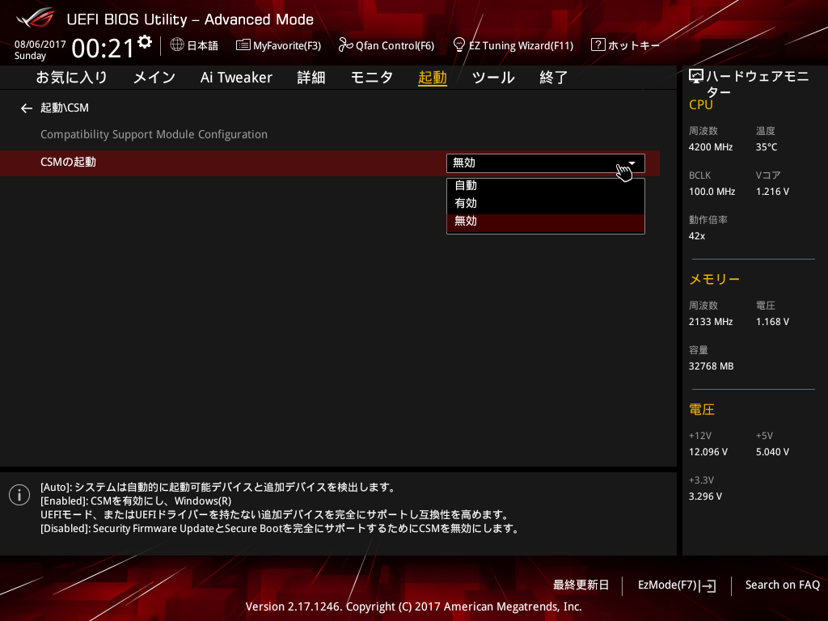Open the Ai Tweaker tab
This screenshot has width=828, height=621.
236,78
